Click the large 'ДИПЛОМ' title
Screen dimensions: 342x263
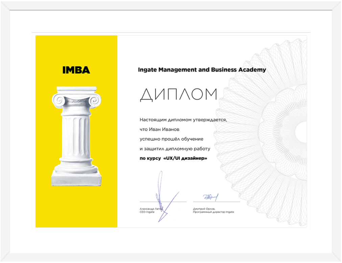click(x=179, y=95)
